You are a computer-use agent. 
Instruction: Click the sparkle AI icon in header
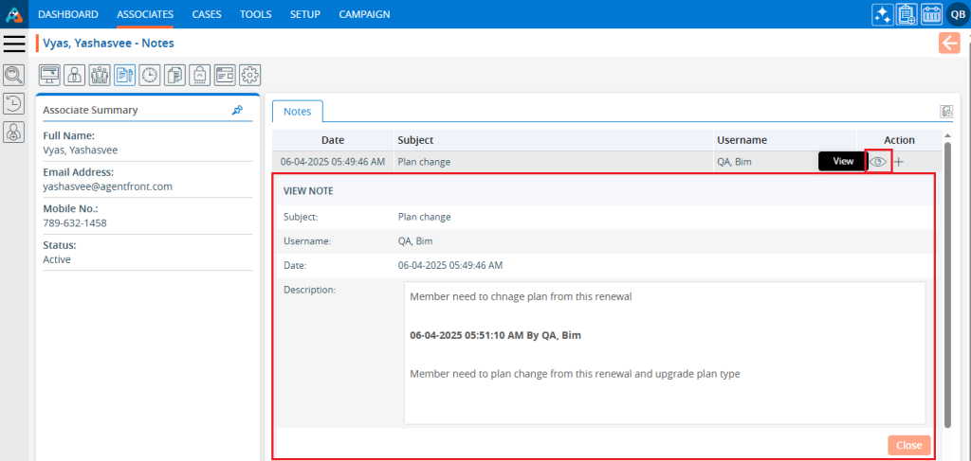click(x=882, y=14)
